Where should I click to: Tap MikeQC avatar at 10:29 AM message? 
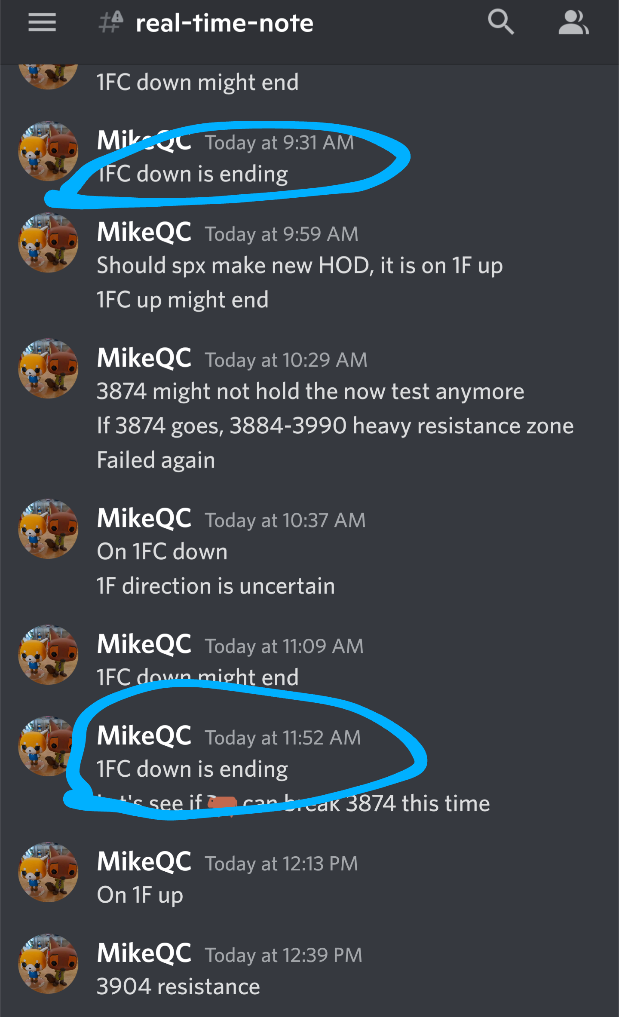48,369
